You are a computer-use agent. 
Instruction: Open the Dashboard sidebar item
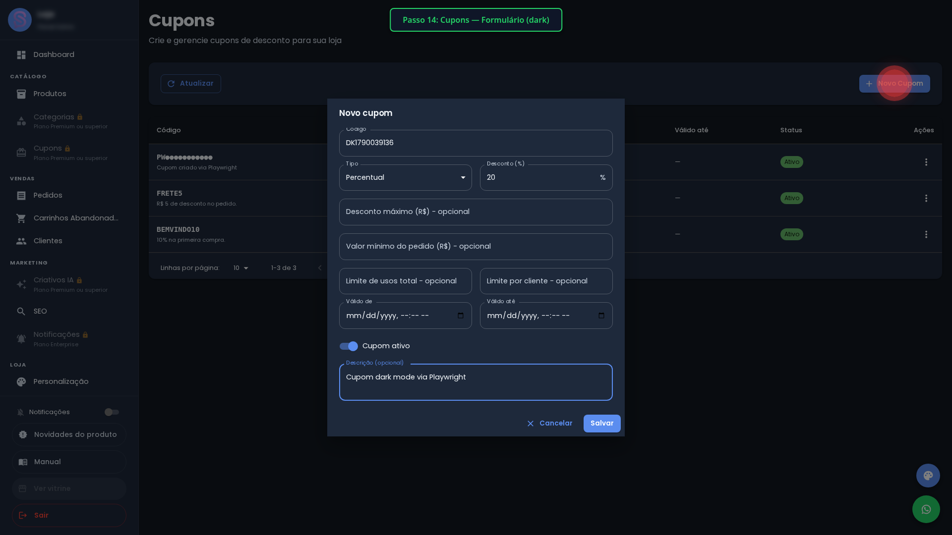point(69,55)
